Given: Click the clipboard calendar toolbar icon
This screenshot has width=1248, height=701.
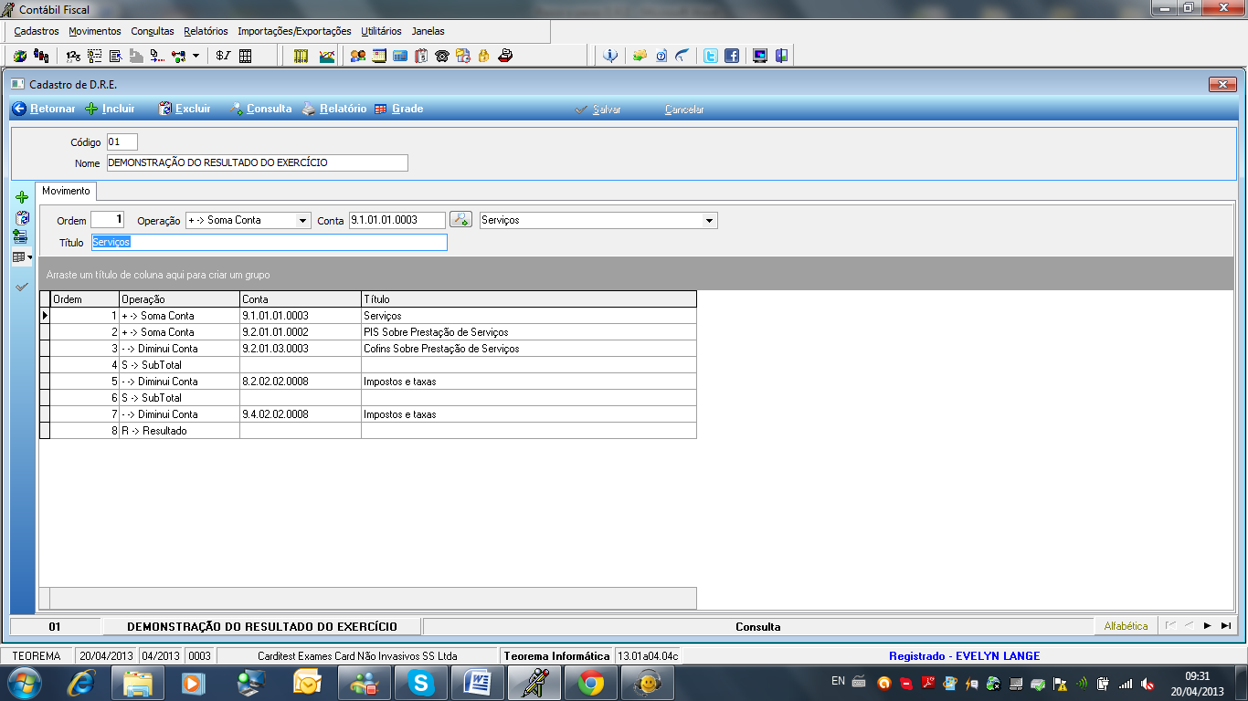Looking at the screenshot, I should click(x=421, y=56).
